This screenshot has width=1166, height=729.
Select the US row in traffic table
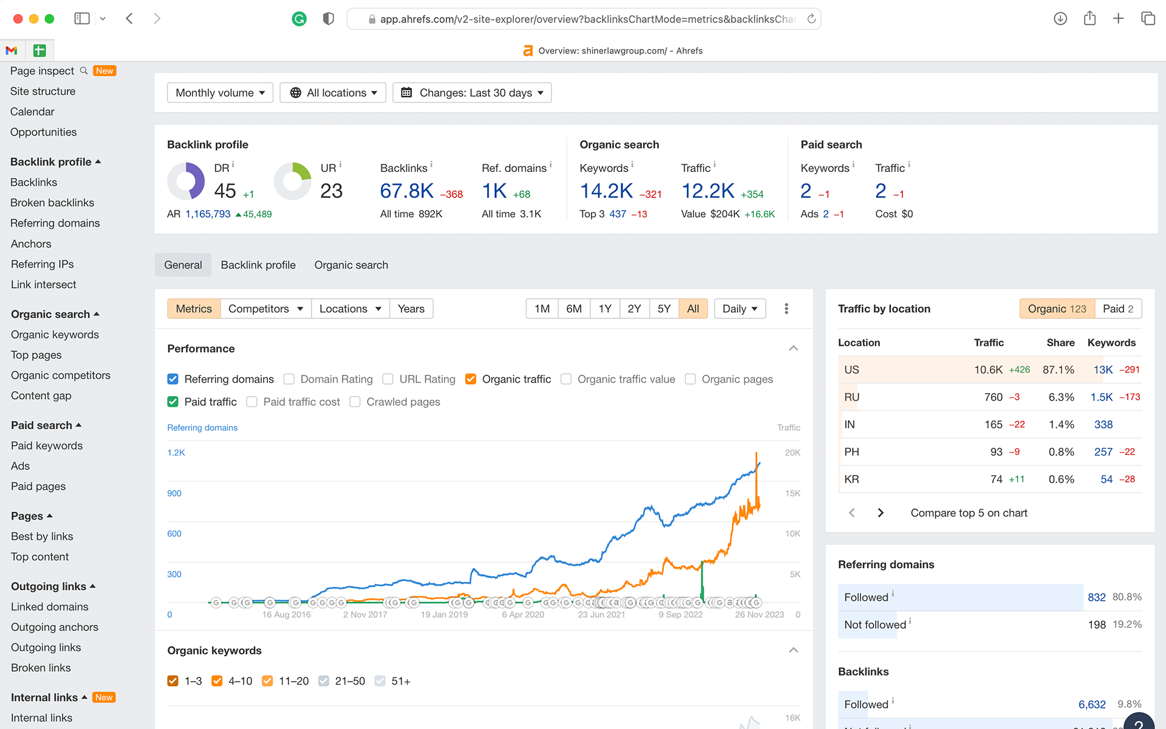pos(990,369)
